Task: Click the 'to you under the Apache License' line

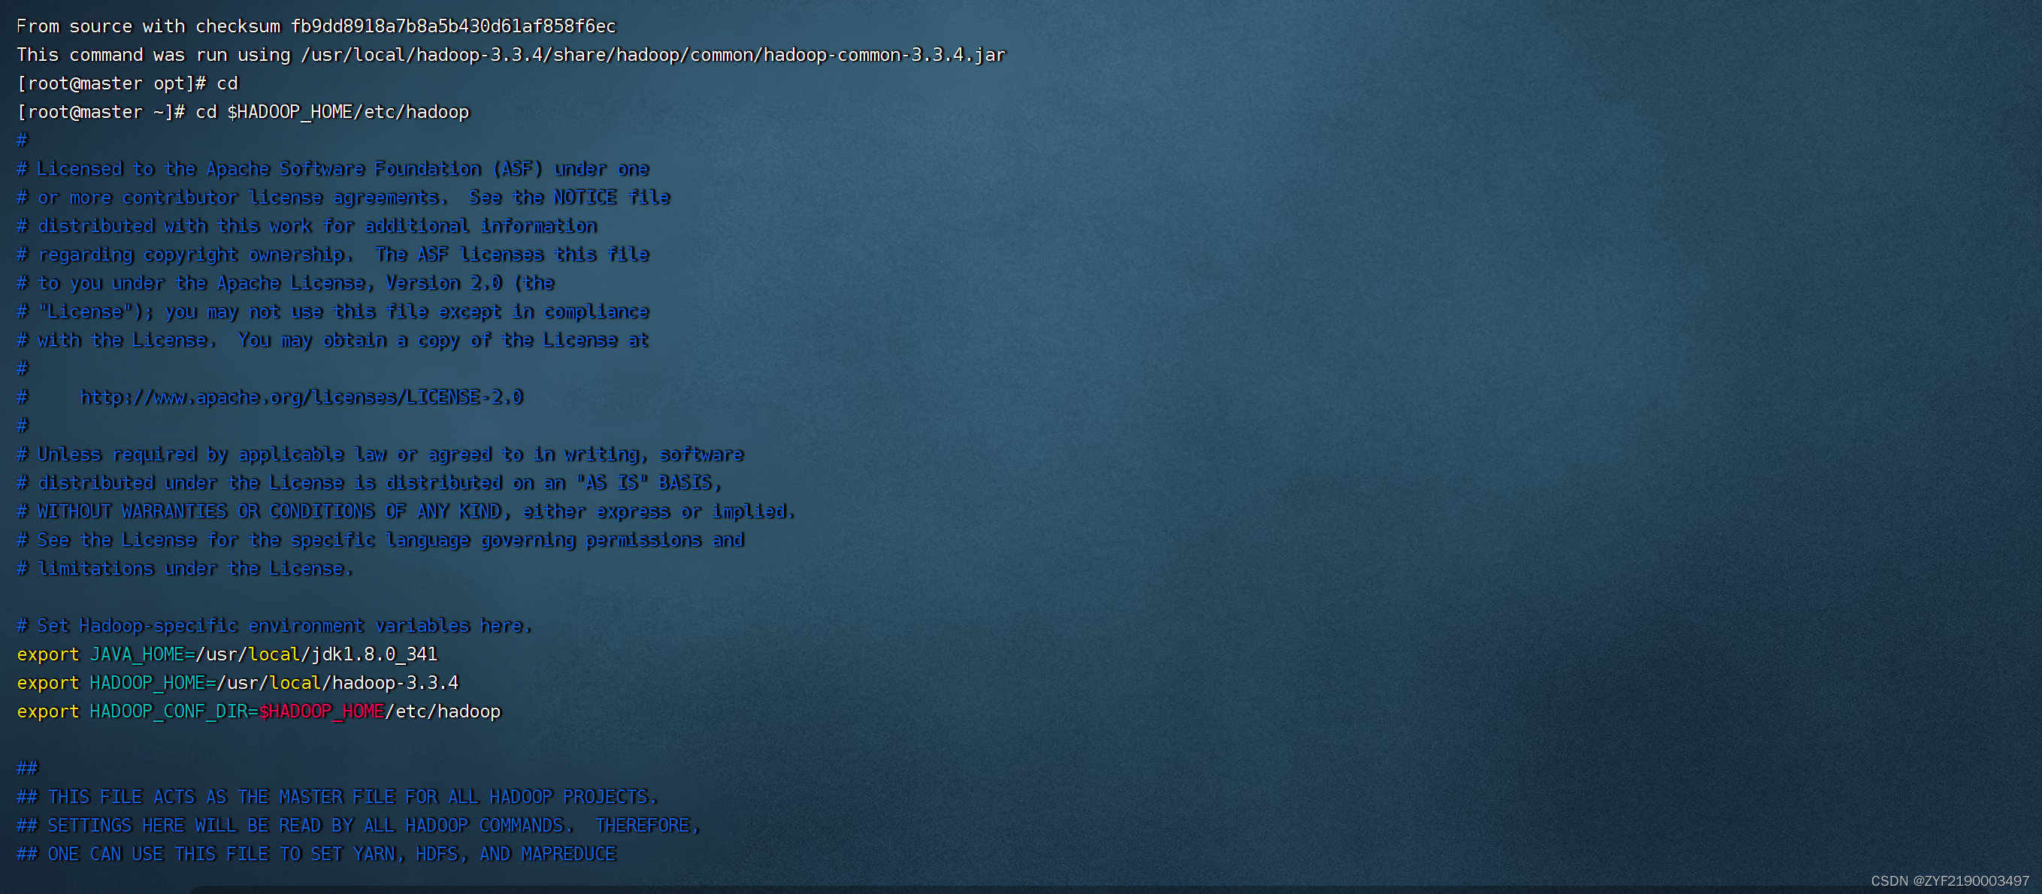Action: [x=286, y=283]
